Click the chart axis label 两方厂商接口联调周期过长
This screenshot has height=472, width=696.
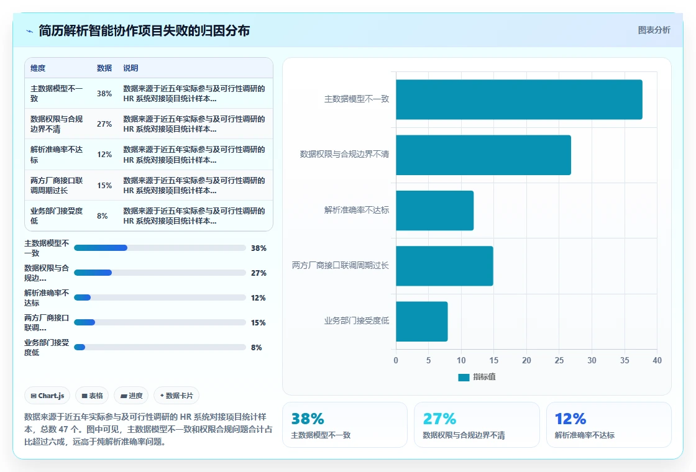pyautogui.click(x=341, y=265)
